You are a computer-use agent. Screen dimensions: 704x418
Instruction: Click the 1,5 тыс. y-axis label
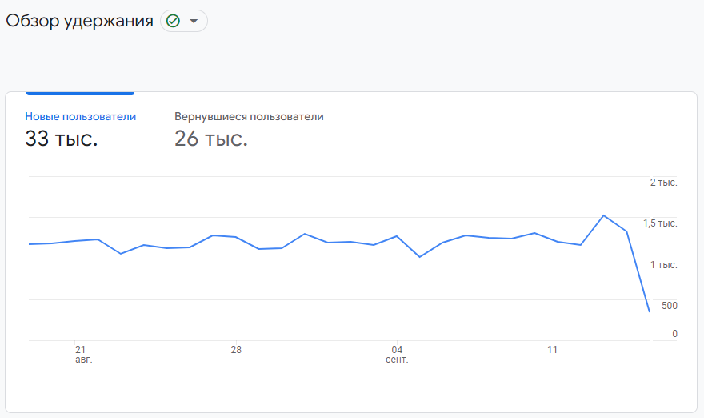coord(660,223)
